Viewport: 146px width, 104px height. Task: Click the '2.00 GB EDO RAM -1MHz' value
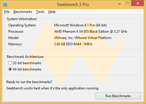point(73,44)
